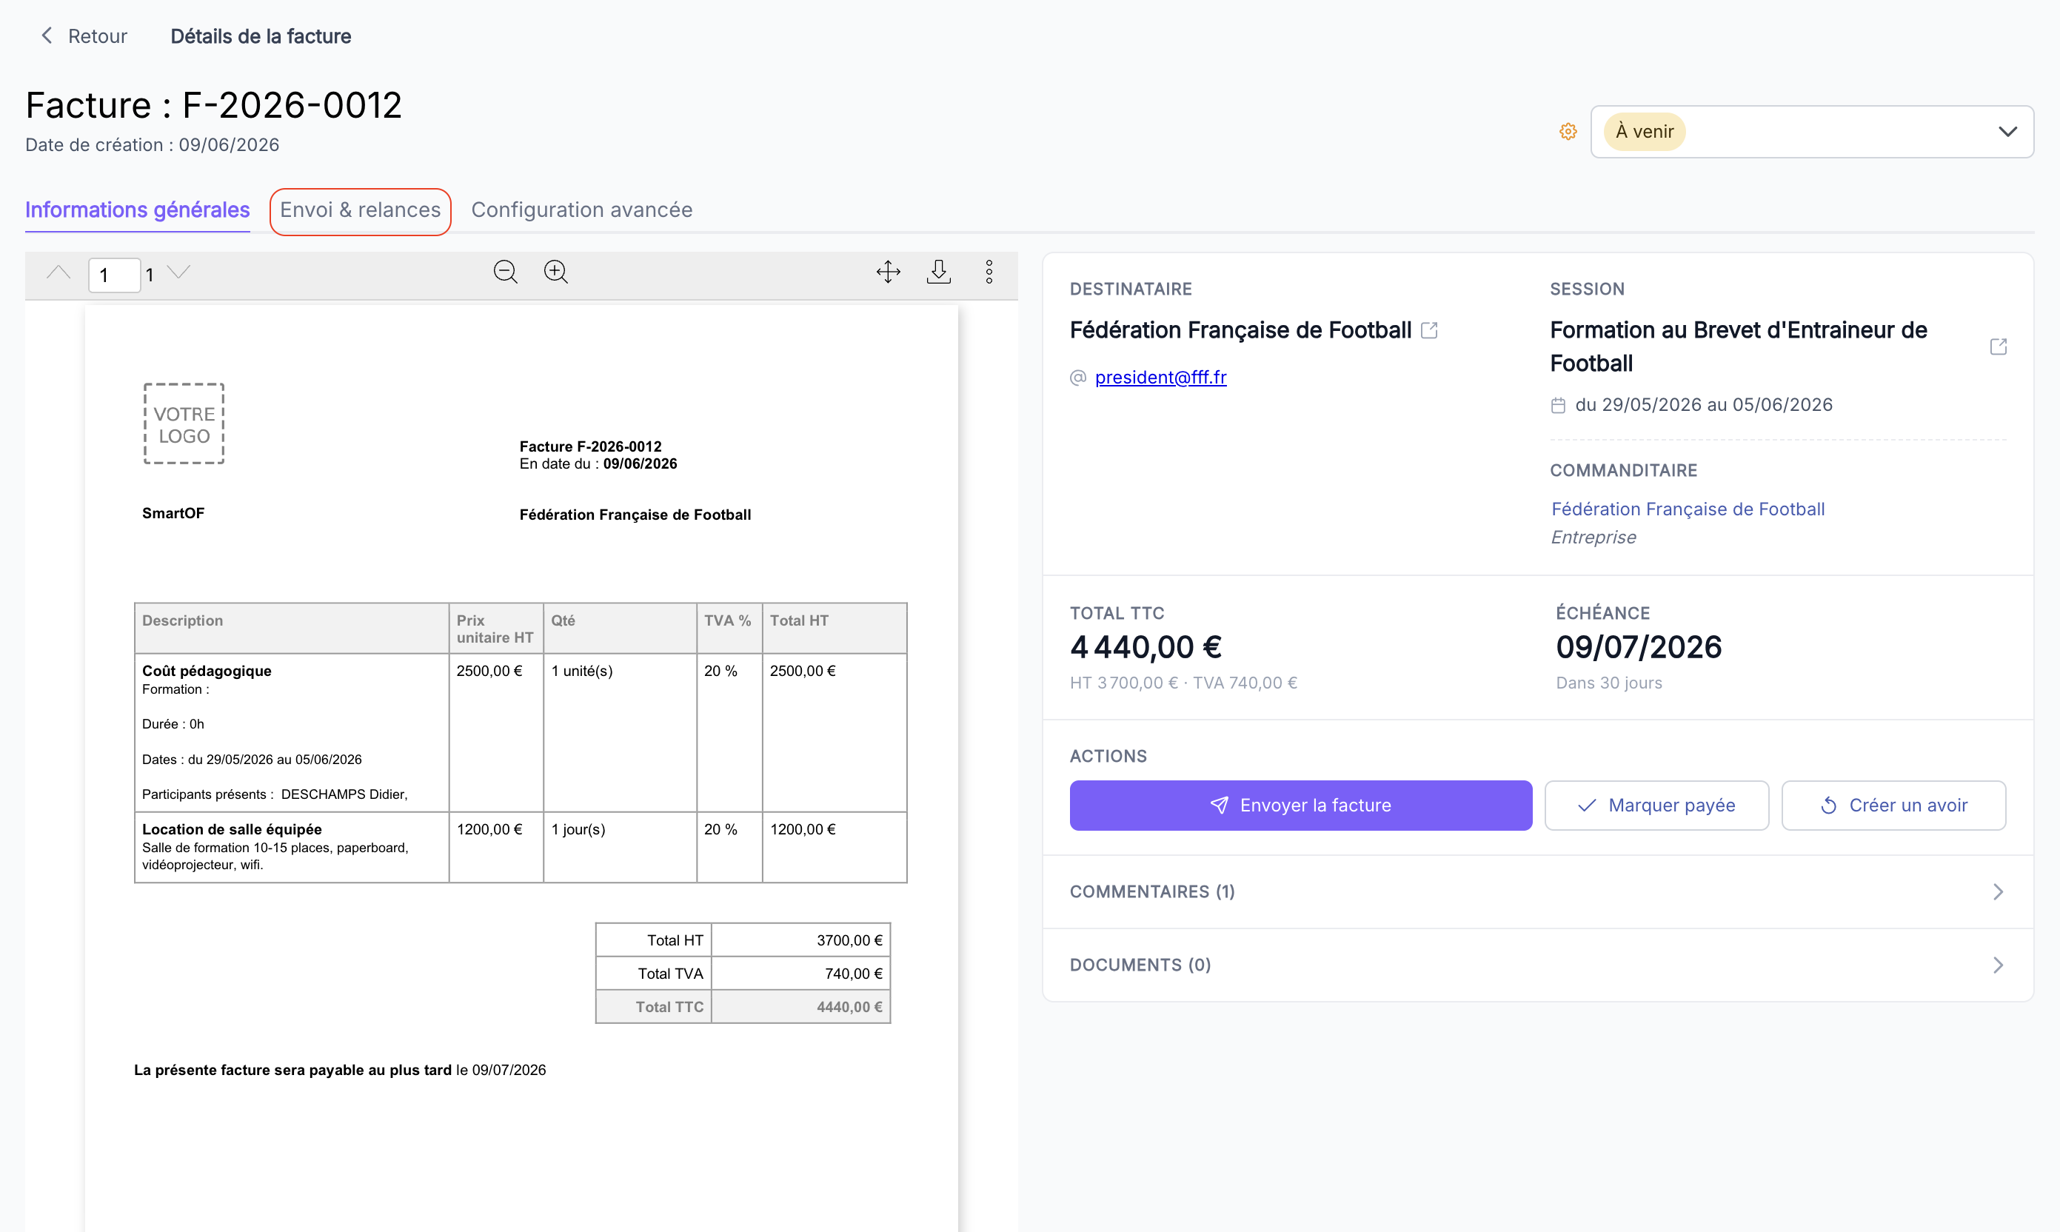Click the PDF page number field
This screenshot has width=2060, height=1232.
tap(114, 275)
